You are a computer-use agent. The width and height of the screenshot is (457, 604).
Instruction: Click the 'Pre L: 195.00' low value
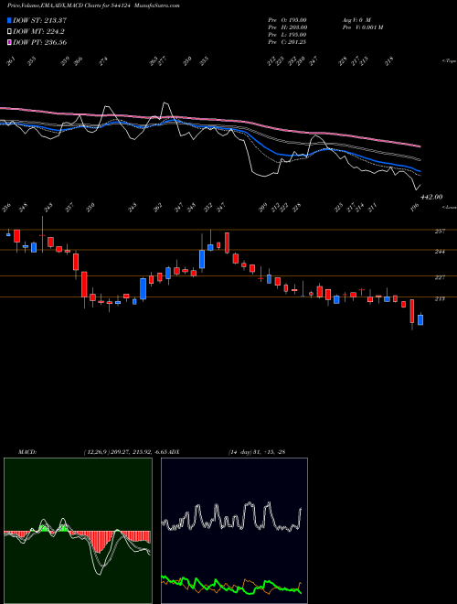(x=287, y=35)
